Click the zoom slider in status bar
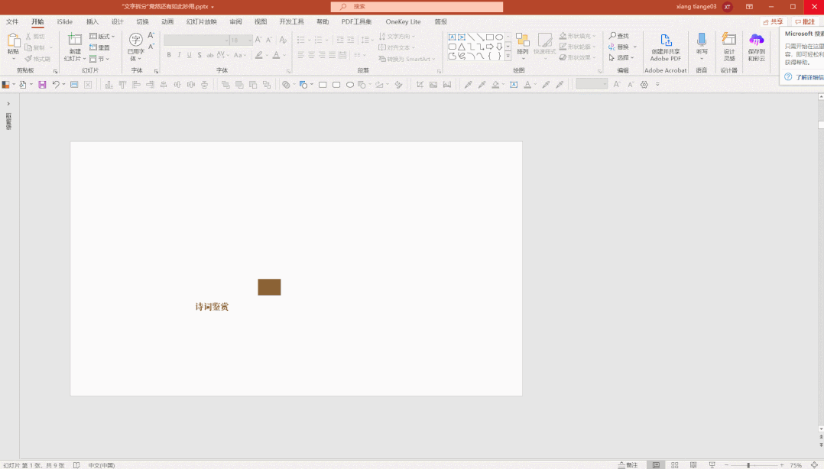This screenshot has height=469, width=824. pyautogui.click(x=748, y=464)
